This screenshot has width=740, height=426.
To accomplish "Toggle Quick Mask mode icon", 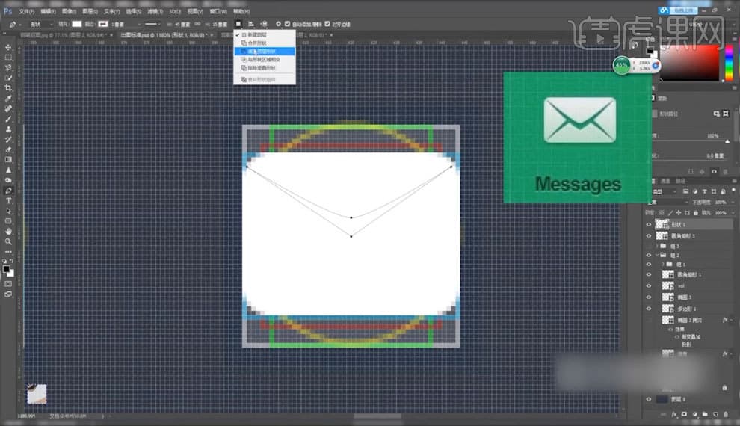I will pyautogui.click(x=8, y=284).
